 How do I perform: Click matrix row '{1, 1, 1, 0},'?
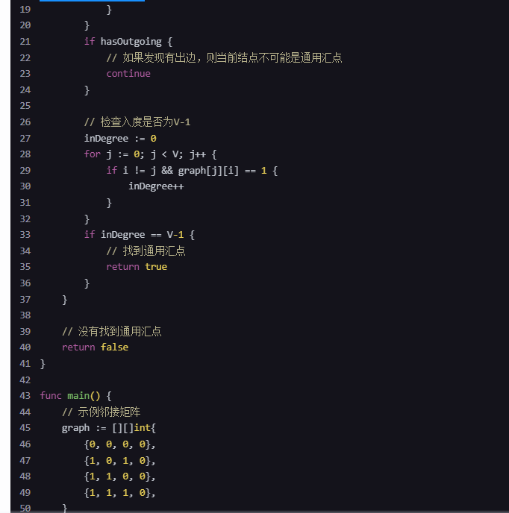(x=119, y=492)
